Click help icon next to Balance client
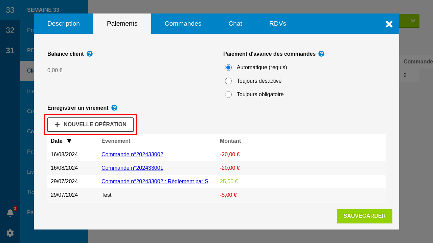Image resolution: width=433 pixels, height=243 pixels. pyautogui.click(x=90, y=54)
